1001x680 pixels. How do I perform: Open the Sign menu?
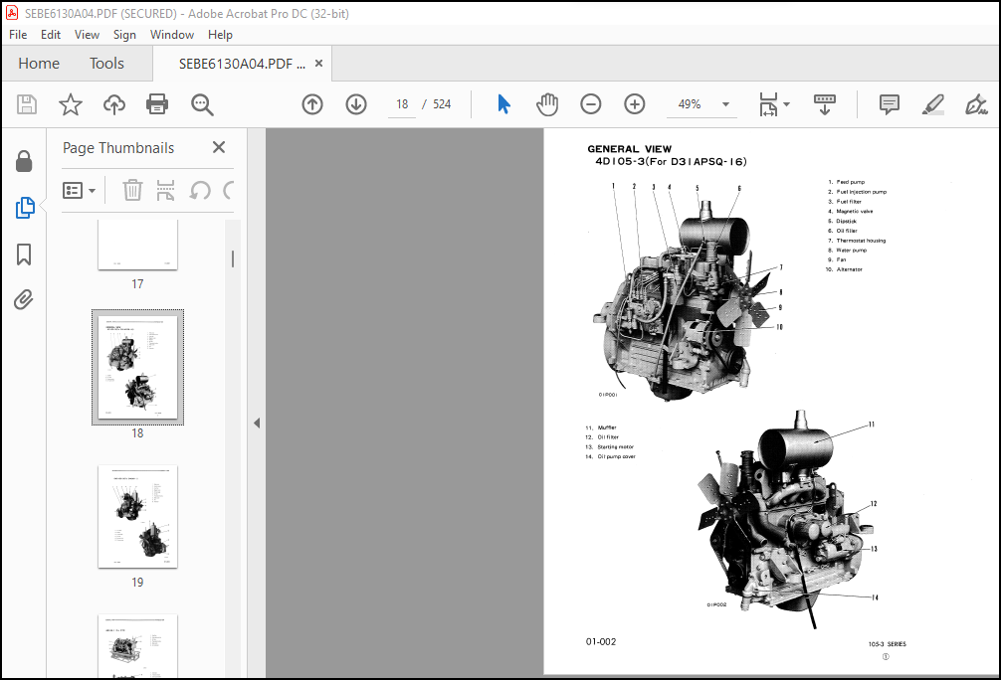[124, 35]
